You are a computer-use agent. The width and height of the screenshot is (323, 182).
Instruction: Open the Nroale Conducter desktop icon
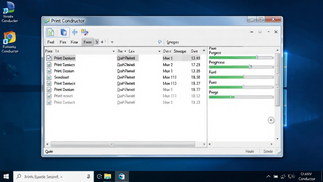pyautogui.click(x=9, y=12)
